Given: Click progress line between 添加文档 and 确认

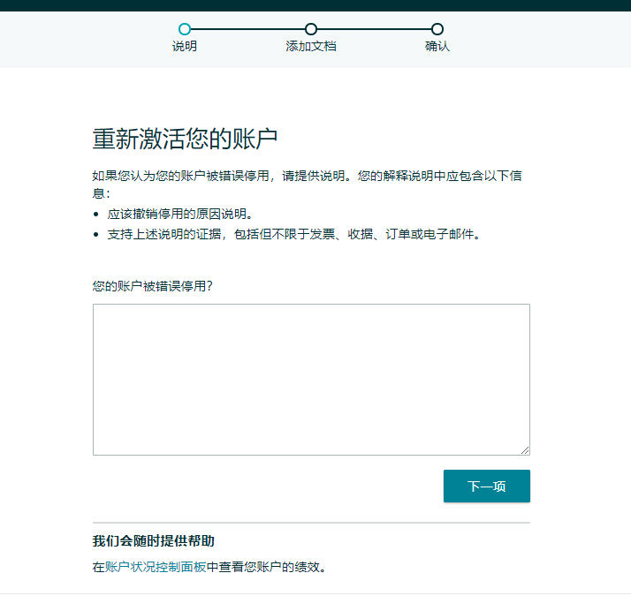Looking at the screenshot, I should click(x=374, y=29).
